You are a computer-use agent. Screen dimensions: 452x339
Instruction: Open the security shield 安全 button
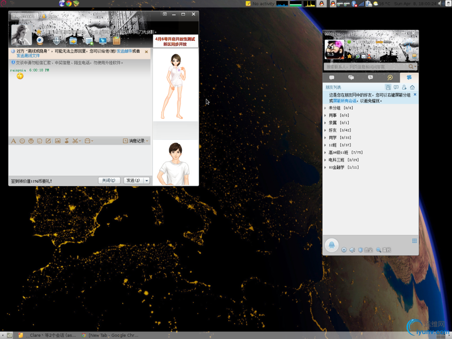(x=365, y=250)
